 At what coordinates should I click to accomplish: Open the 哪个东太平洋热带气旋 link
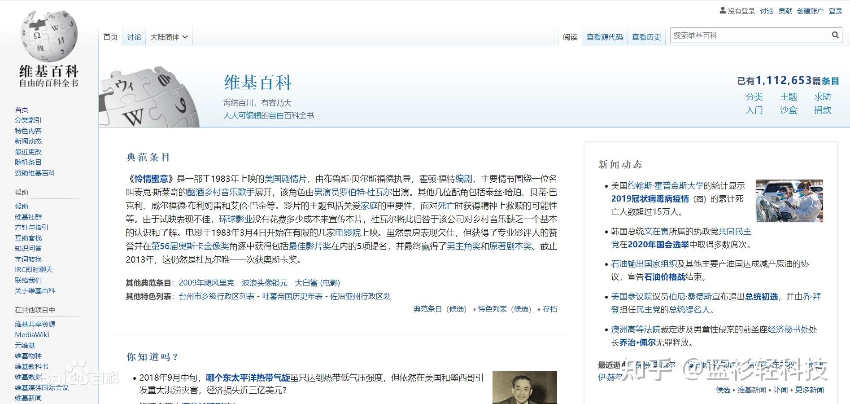pos(248,378)
